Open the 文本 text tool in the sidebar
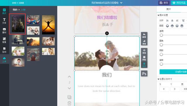The image size is (187, 106). click(x=4, y=21)
